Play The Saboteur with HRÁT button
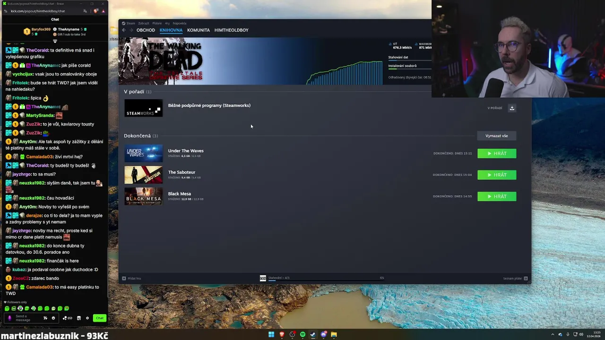Viewport: 605px width, 340px height. [x=497, y=175]
